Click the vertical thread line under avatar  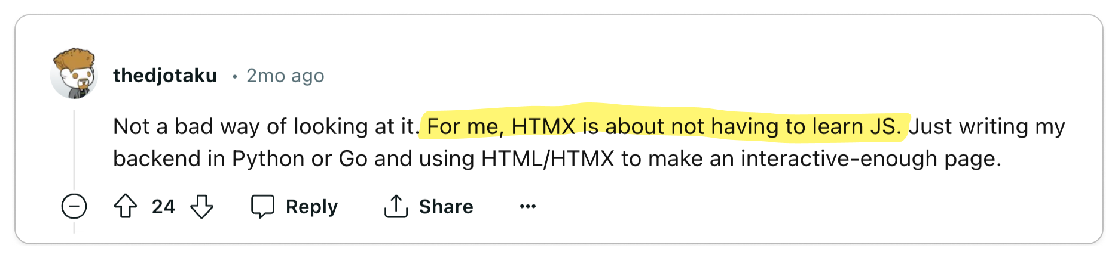(74, 150)
